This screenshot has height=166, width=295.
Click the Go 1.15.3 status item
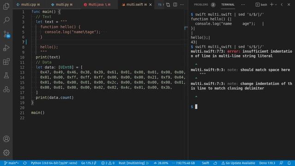point(89,163)
